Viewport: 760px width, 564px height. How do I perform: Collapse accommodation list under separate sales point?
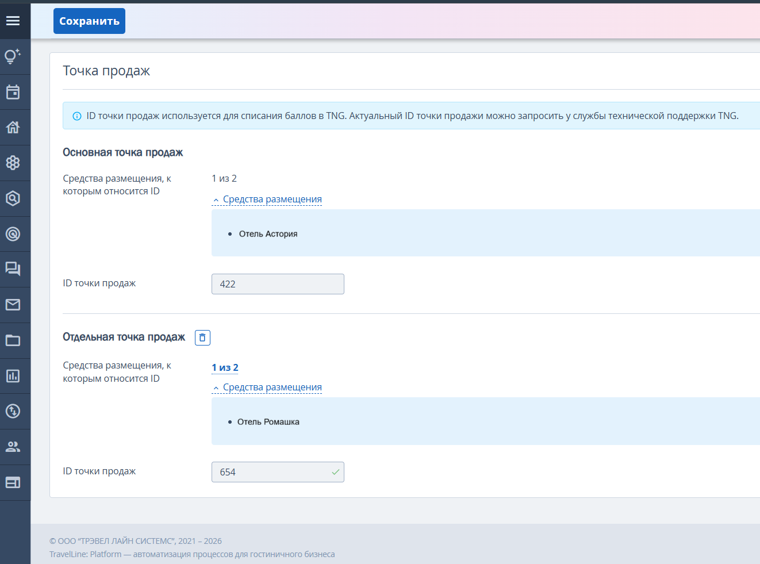(x=267, y=387)
